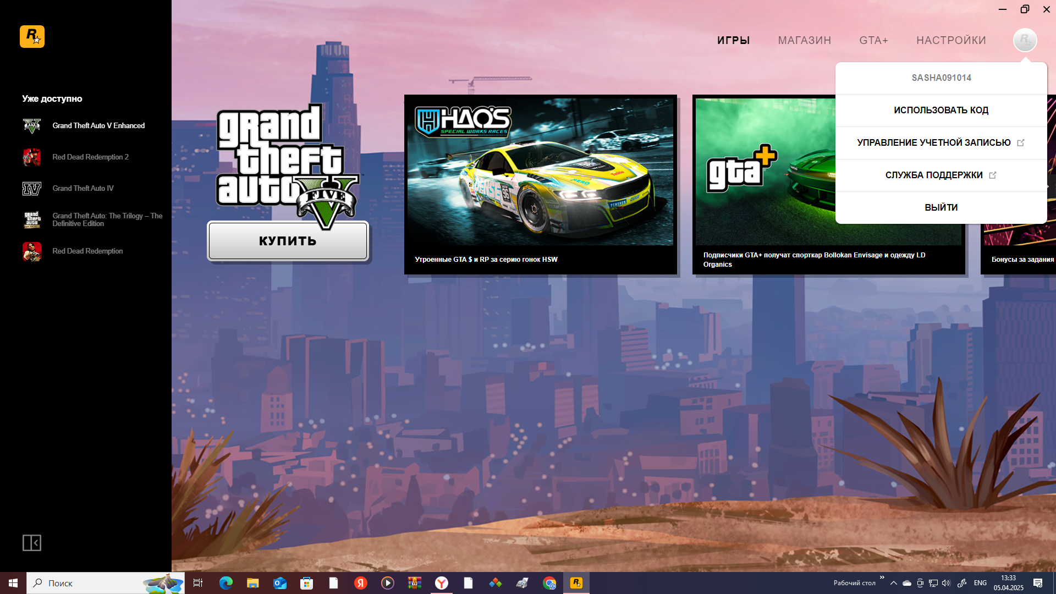Open the profile avatar menu
The width and height of the screenshot is (1056, 594).
tap(1025, 40)
